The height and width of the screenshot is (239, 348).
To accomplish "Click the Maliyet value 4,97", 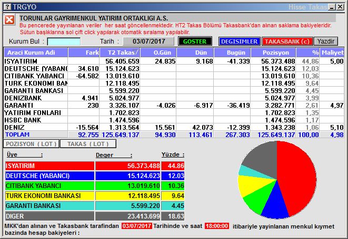I will point(337,105).
